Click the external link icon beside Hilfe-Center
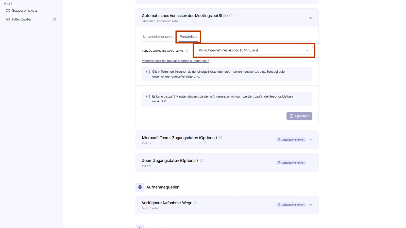 [54, 20]
